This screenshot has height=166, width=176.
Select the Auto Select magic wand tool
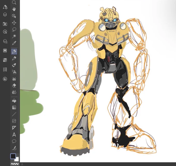pos(14,36)
